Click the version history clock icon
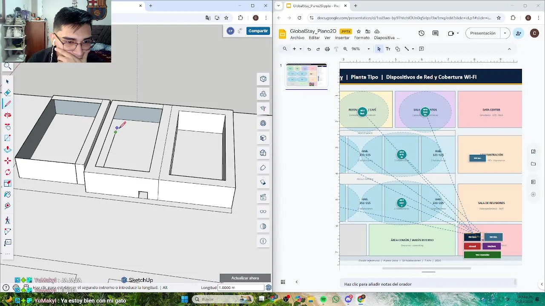Screen dimensions: 545x306 (x=421, y=33)
